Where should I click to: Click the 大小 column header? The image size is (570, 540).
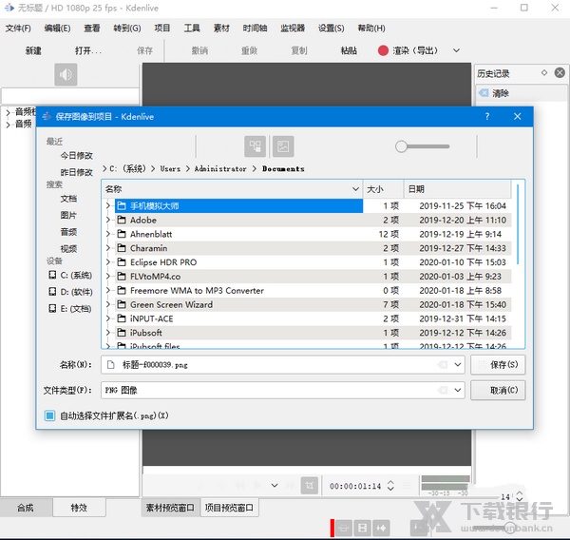(x=383, y=189)
